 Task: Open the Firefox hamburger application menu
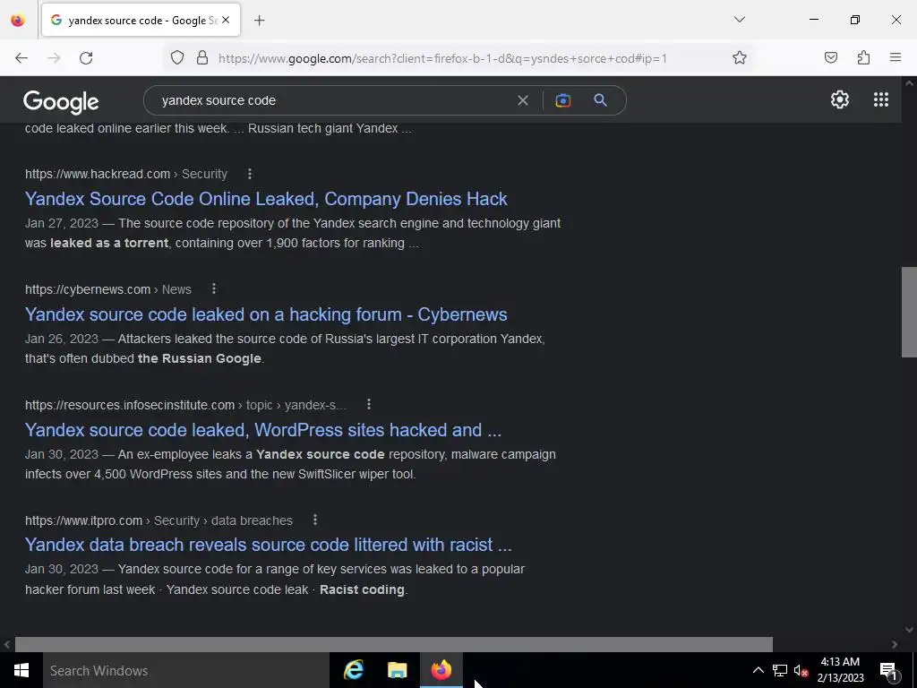[896, 57]
